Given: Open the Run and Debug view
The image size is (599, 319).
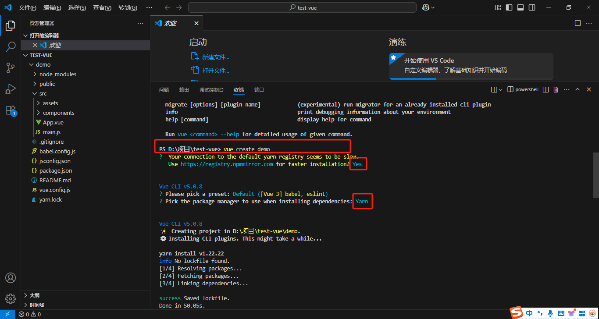Looking at the screenshot, I should pyautogui.click(x=10, y=89).
